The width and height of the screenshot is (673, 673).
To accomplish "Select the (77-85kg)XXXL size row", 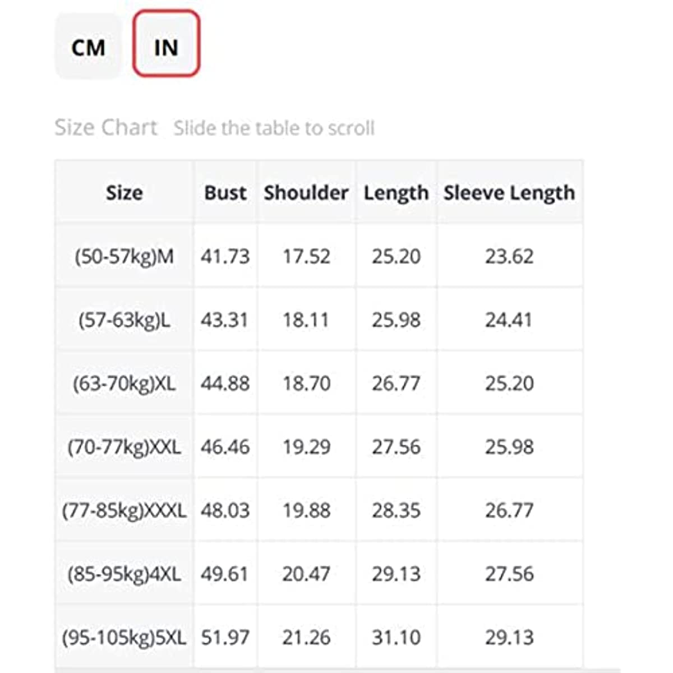I will click(319, 510).
